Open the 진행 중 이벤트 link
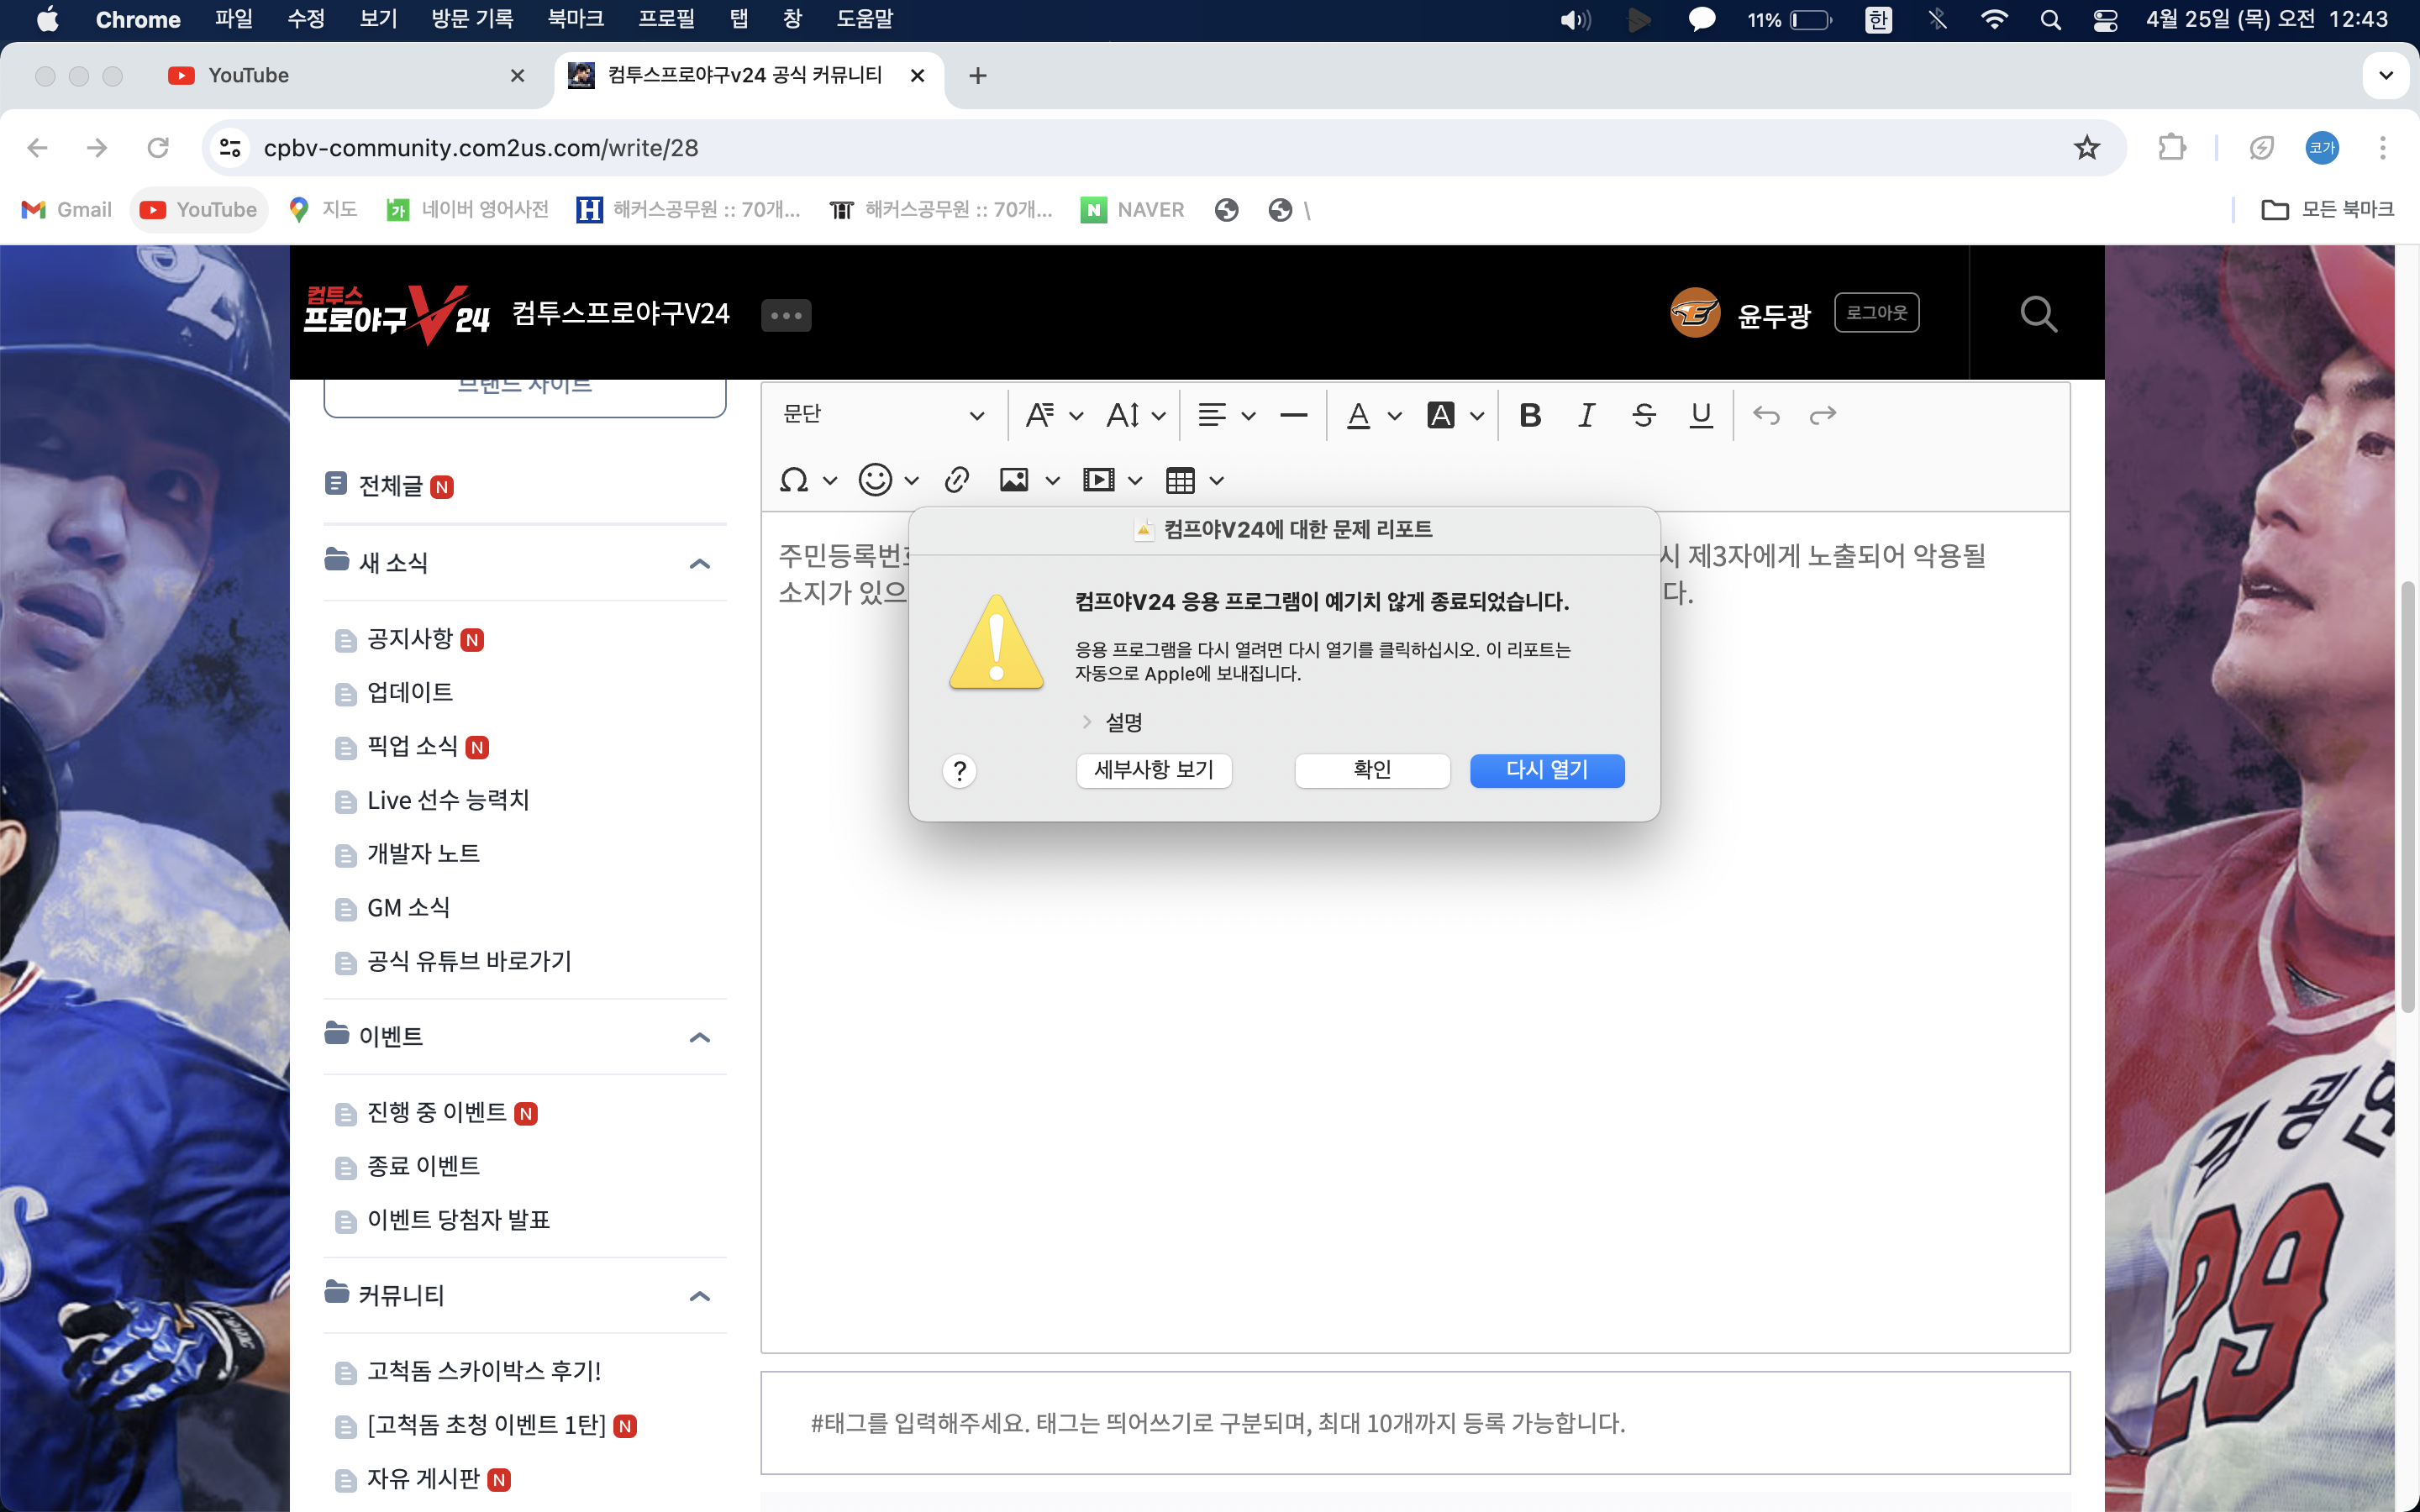 tap(437, 1113)
